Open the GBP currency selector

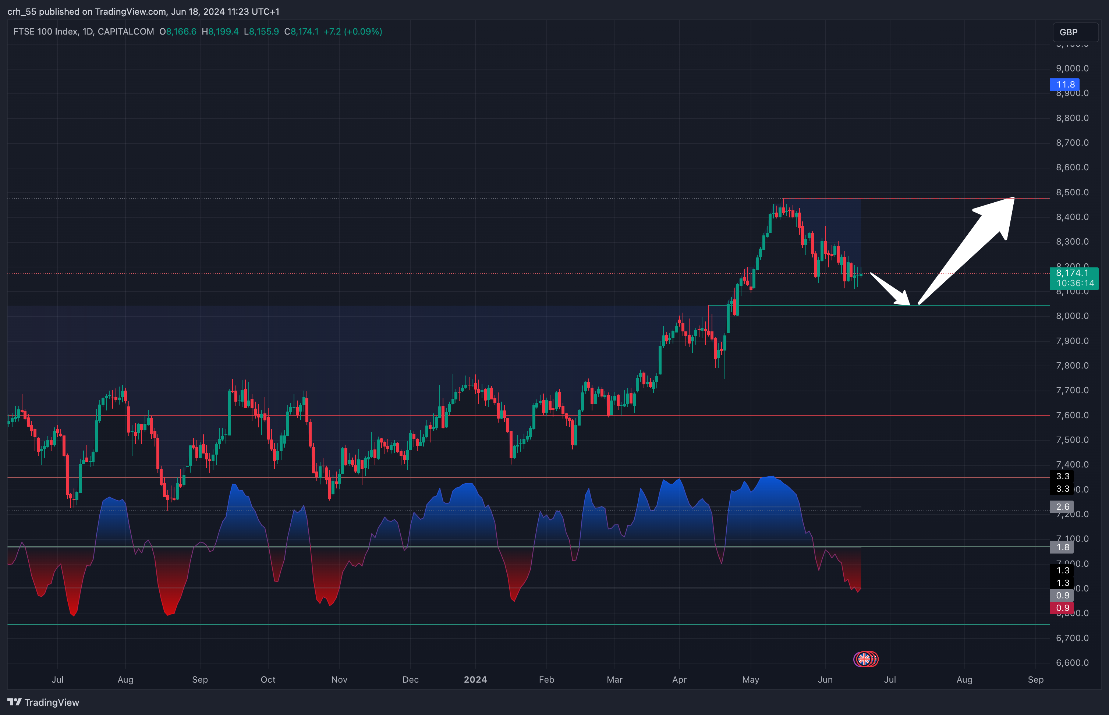pyautogui.click(x=1075, y=32)
